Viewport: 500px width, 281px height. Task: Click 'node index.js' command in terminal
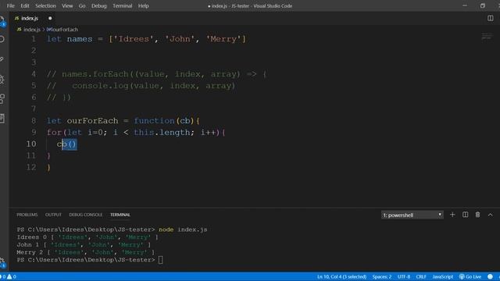click(x=183, y=229)
